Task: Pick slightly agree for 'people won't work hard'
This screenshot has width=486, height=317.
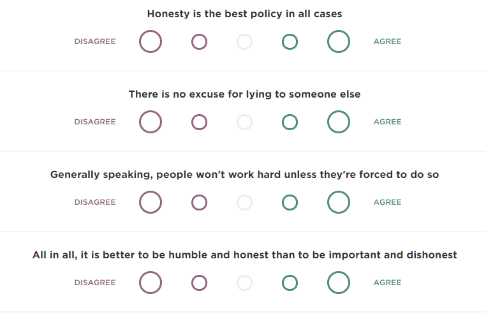Action: coord(290,202)
